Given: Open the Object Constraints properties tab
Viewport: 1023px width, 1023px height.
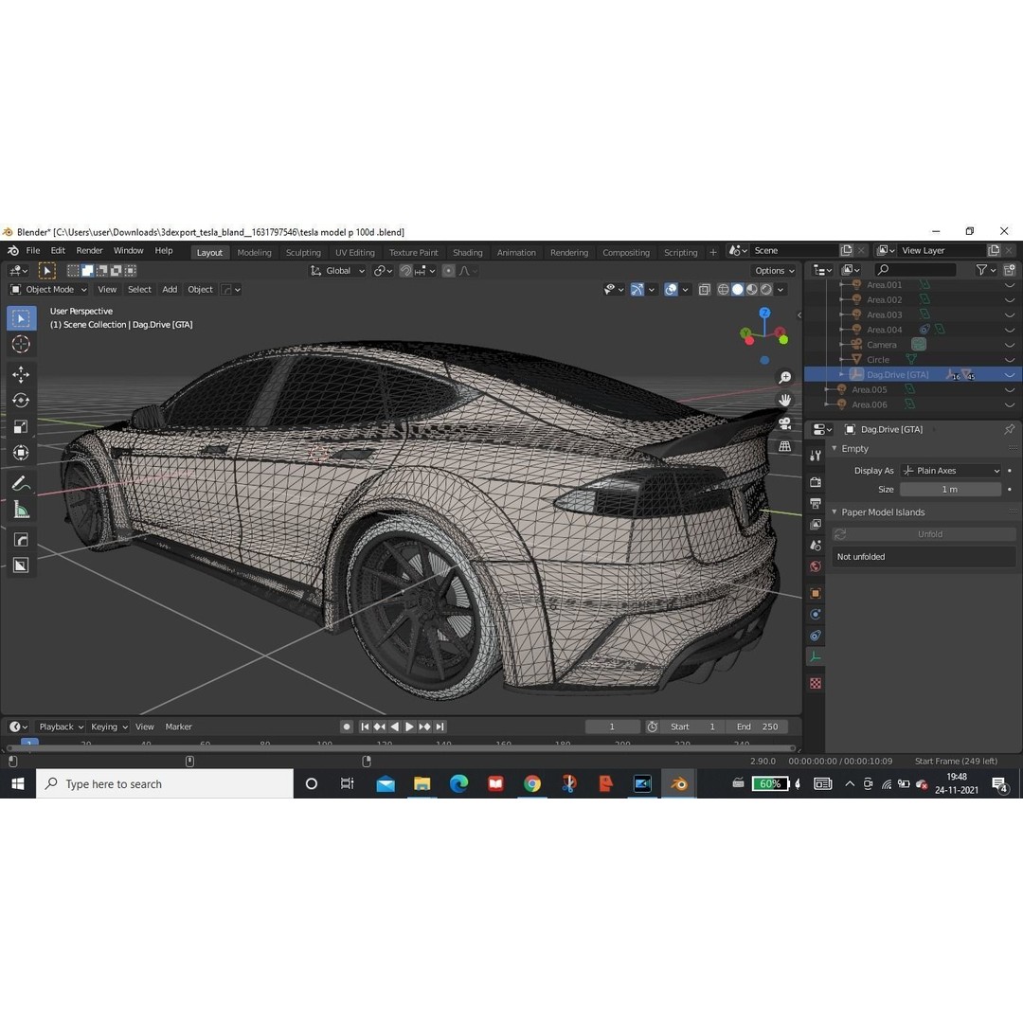Looking at the screenshot, I should click(816, 636).
